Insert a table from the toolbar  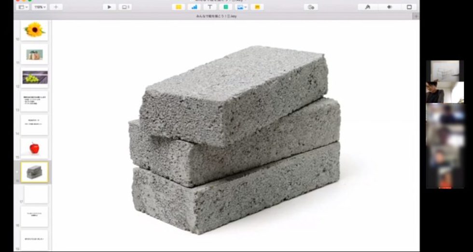[x=179, y=7]
